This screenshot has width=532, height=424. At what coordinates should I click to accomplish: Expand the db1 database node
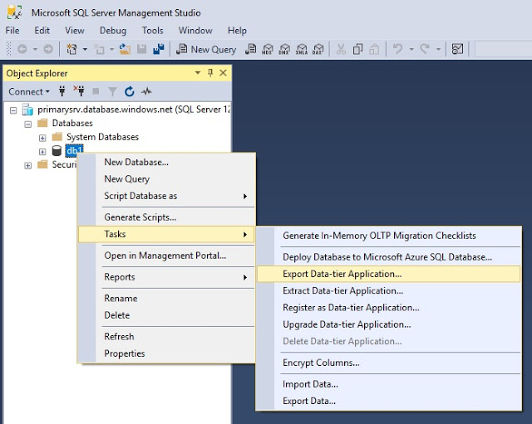pos(42,152)
